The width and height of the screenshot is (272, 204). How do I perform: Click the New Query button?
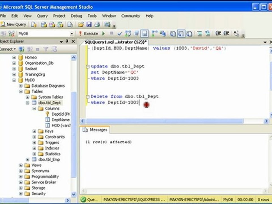click(x=14, y=24)
